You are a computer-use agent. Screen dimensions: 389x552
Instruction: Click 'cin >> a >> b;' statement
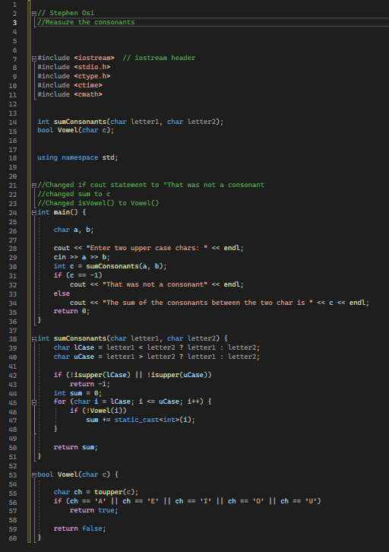click(82, 257)
